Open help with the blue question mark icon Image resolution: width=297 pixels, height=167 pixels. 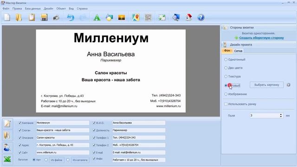click(201, 18)
